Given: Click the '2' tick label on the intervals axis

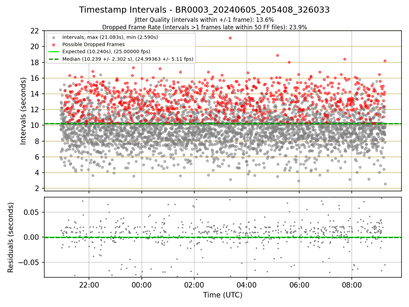Looking at the screenshot, I should click(x=37, y=189).
